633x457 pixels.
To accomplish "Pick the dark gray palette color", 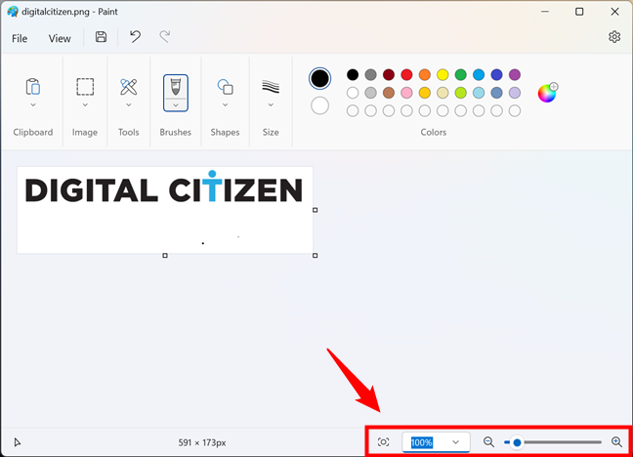I will click(x=370, y=74).
